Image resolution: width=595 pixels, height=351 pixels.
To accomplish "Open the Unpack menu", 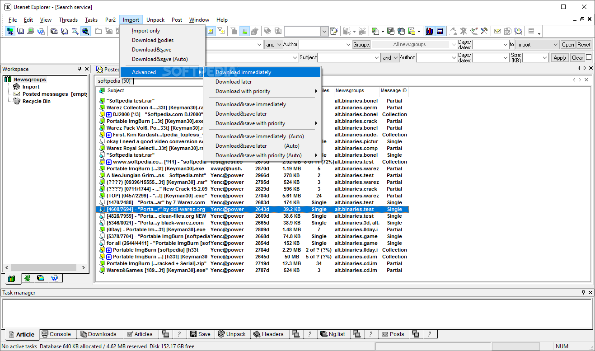I will 155,20.
